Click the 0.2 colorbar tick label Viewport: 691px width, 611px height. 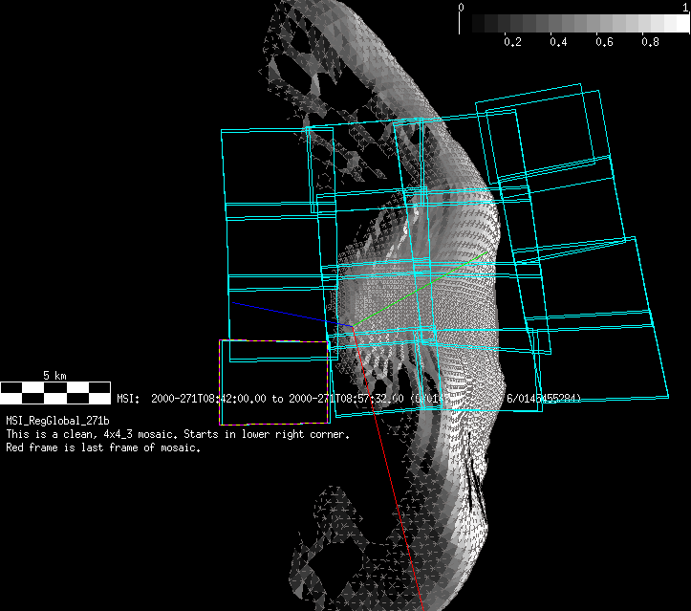tap(512, 42)
